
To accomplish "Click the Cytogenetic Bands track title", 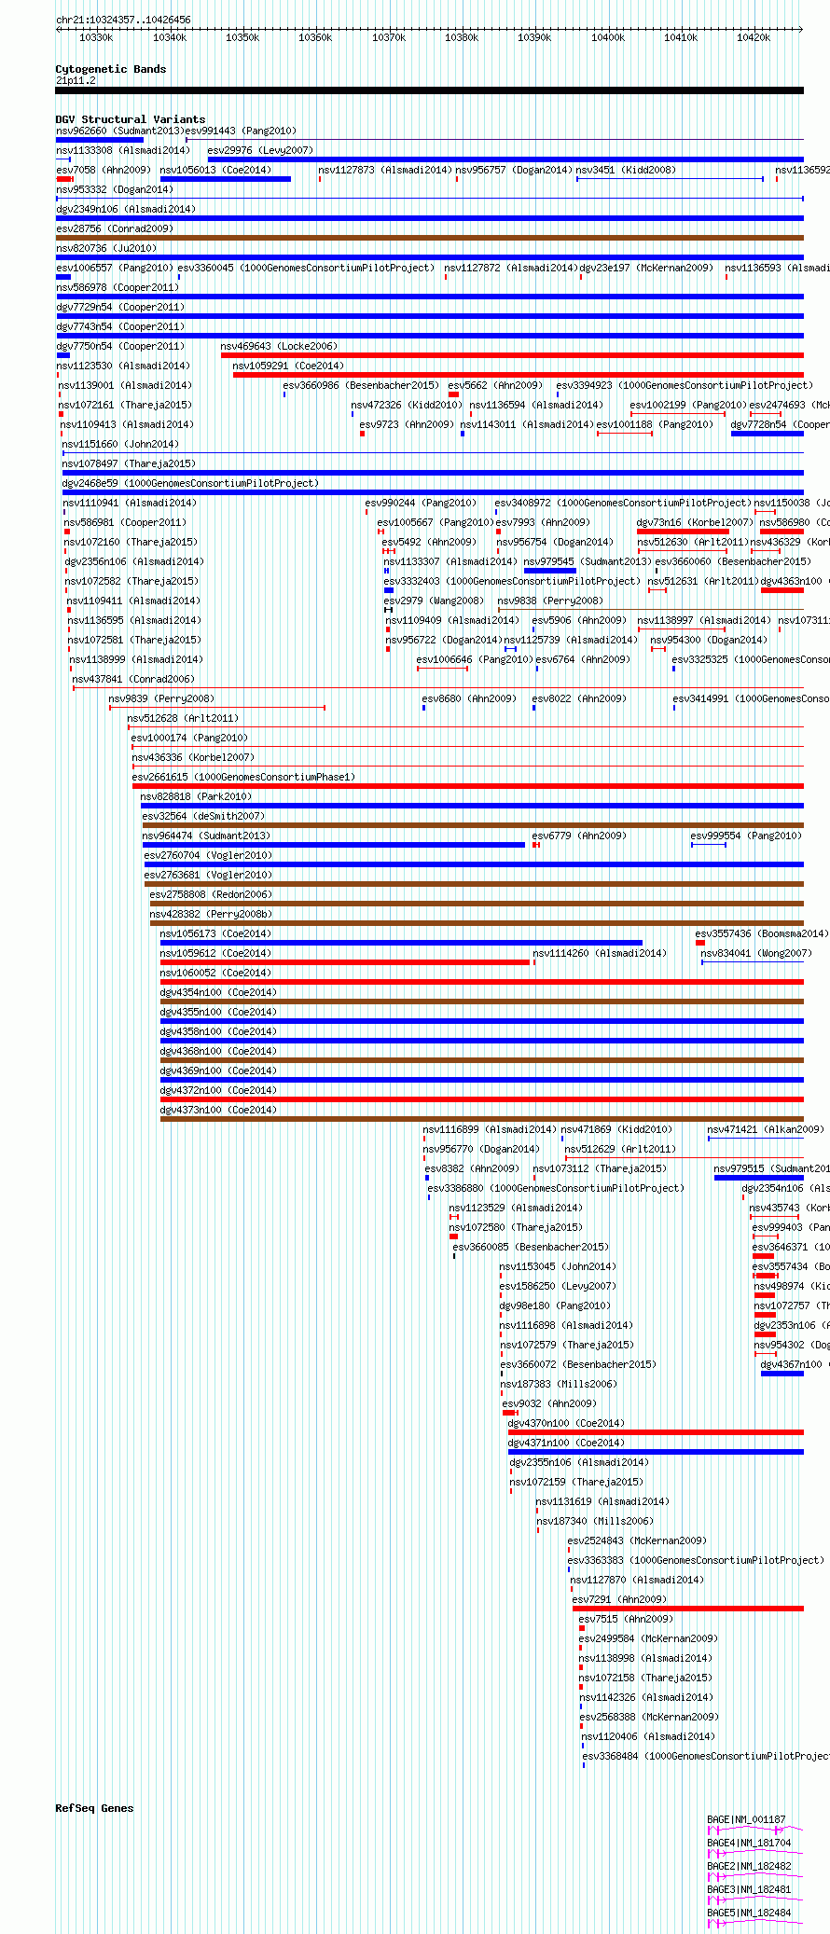I will (111, 69).
